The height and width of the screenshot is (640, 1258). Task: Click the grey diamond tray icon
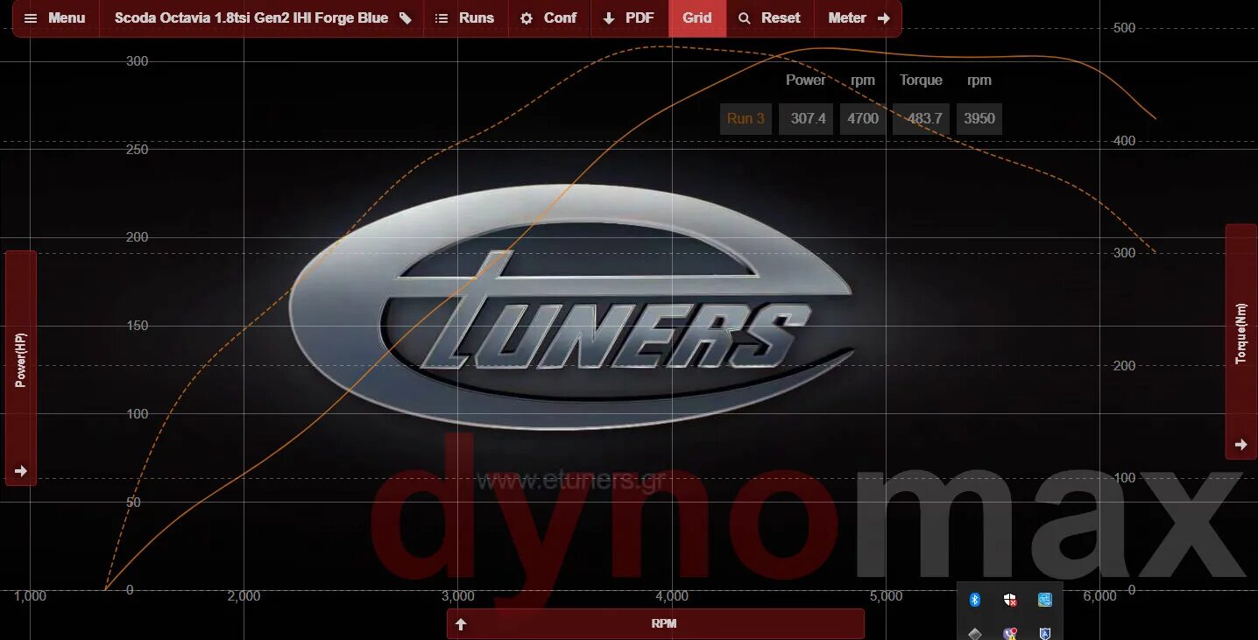[975, 633]
